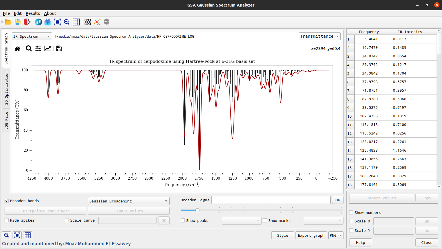Open a file using the folder icon

[8, 22]
